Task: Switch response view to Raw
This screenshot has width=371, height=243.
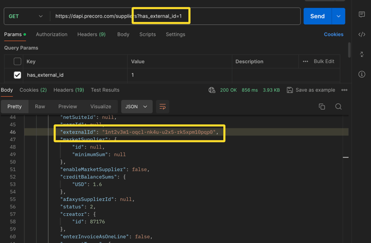Action: pyautogui.click(x=40, y=107)
